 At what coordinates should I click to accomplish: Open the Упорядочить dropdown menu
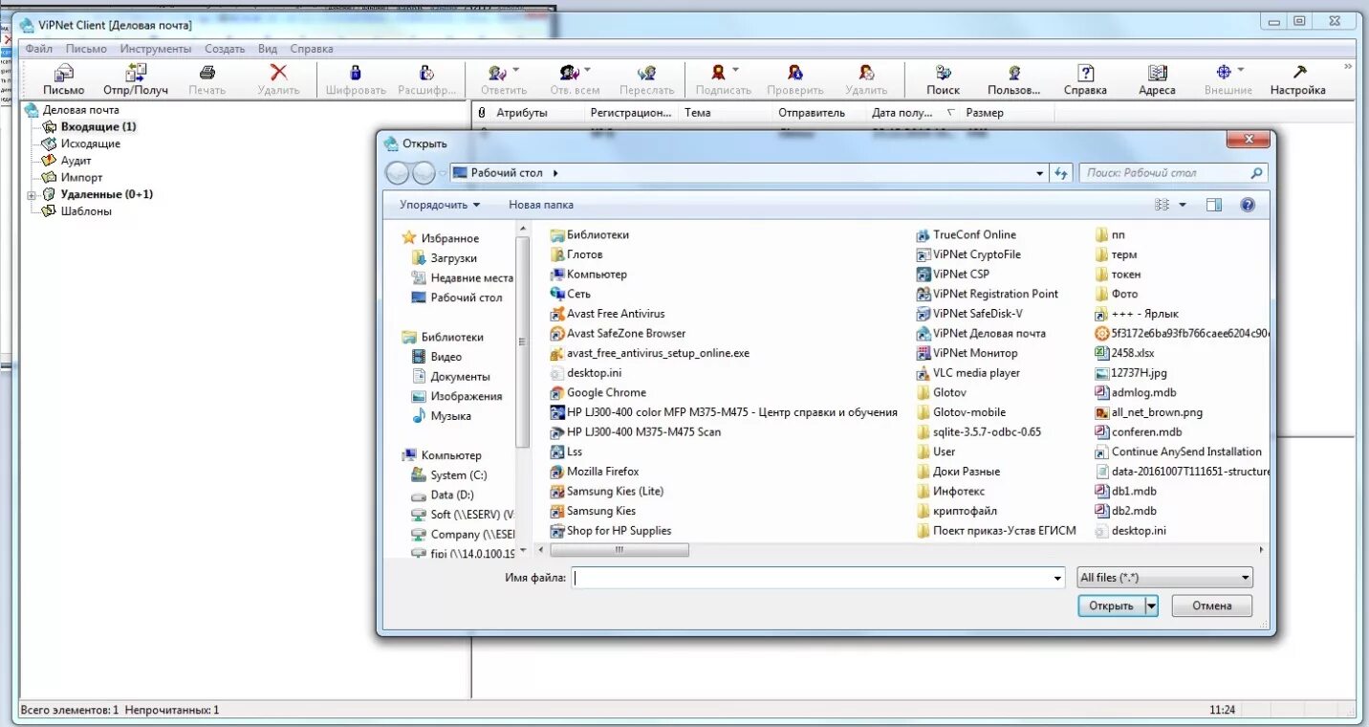(440, 205)
